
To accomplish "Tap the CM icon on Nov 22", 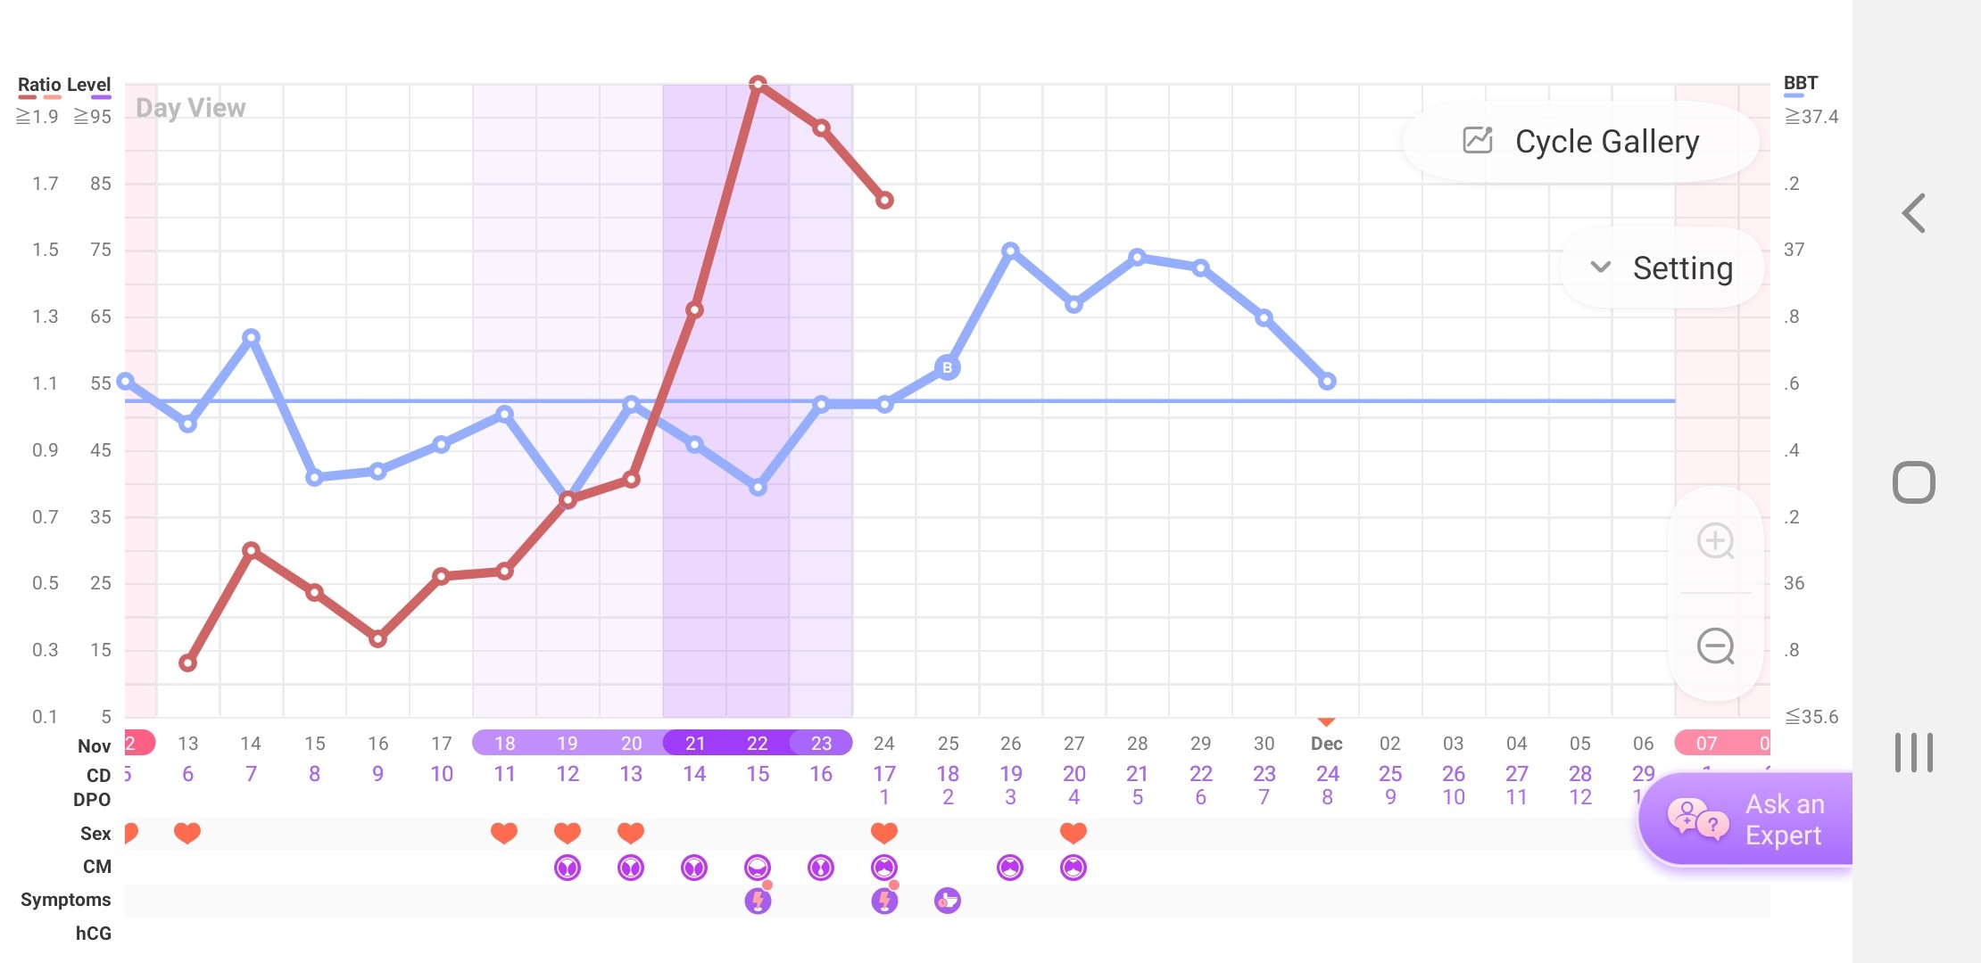I will (x=758, y=867).
